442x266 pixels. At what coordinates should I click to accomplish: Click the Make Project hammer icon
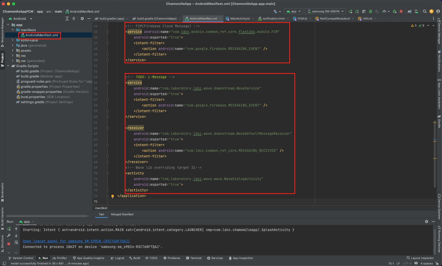pyautogui.click(x=275, y=11)
